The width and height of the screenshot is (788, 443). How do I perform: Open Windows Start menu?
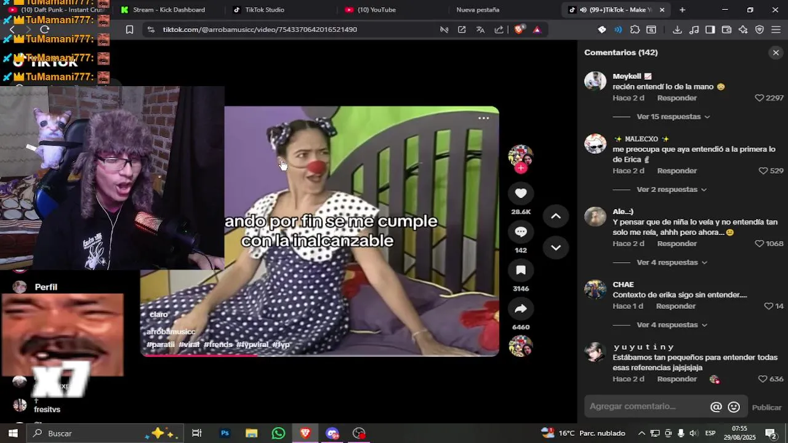click(x=13, y=433)
